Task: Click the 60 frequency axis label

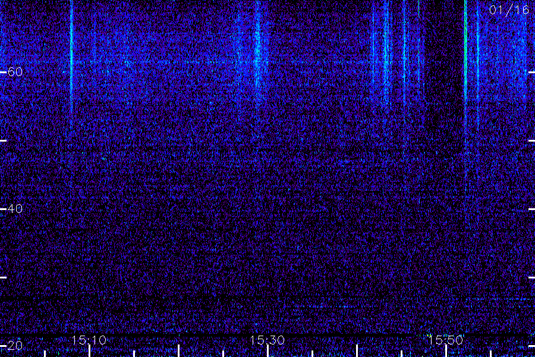Action: (15, 72)
